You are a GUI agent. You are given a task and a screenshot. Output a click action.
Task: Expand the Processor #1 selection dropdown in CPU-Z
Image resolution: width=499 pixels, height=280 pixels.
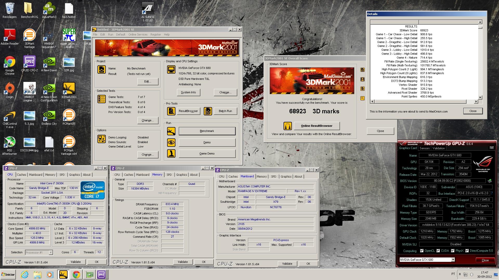(x=51, y=252)
